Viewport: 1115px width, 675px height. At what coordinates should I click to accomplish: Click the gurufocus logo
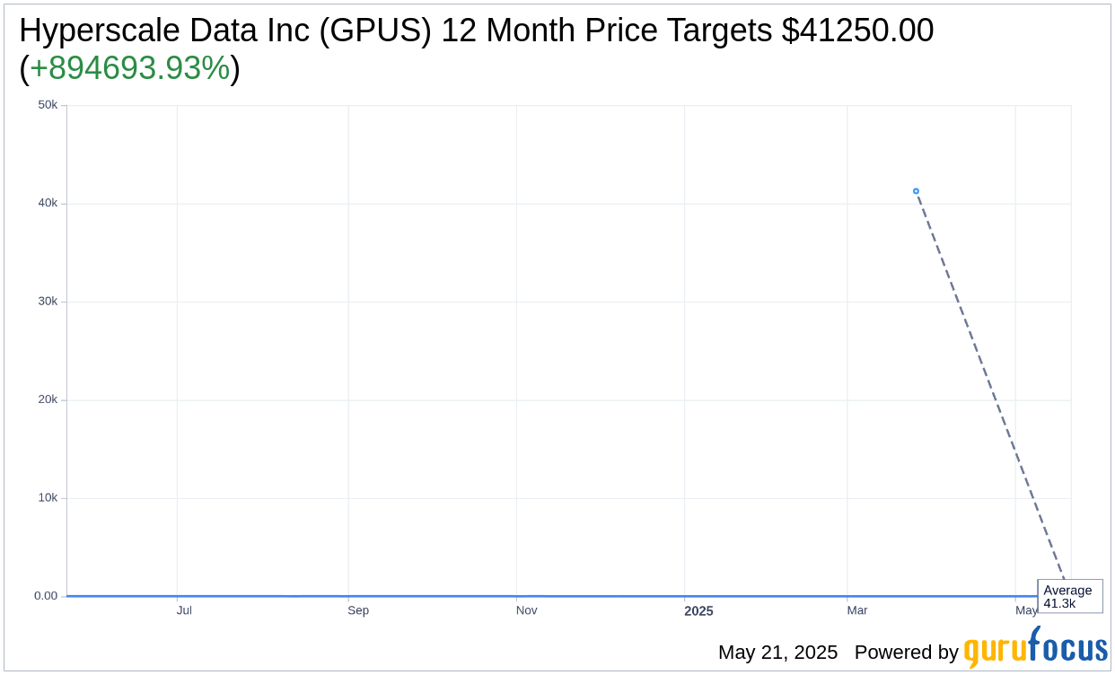1035,648
